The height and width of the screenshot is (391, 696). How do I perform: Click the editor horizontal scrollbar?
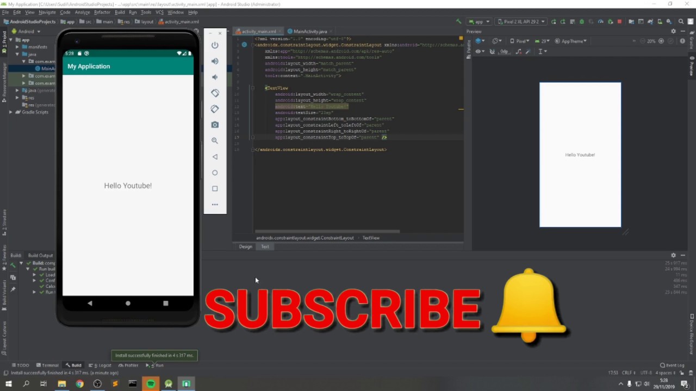tap(327, 231)
